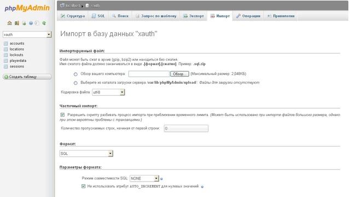Screen dimensions: 350x197
Task: Click the 'Частичный импорт:' section label
Action: [78, 106]
